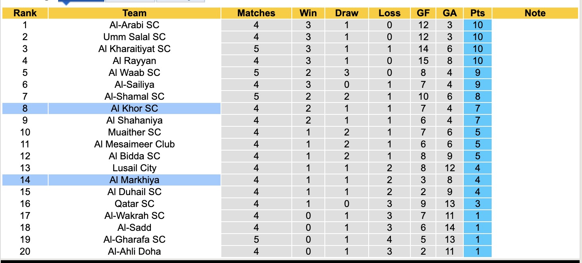This screenshot has width=582, height=263.
Task: Click the Win column header
Action: coord(308,13)
